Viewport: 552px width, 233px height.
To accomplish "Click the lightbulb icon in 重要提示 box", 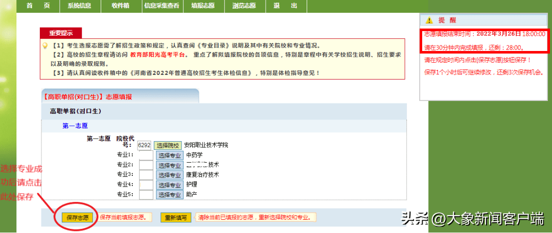I will pyautogui.click(x=45, y=46).
